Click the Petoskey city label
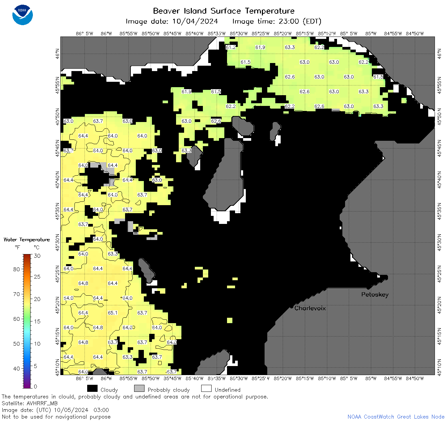The image size is (448, 422). coord(375,295)
